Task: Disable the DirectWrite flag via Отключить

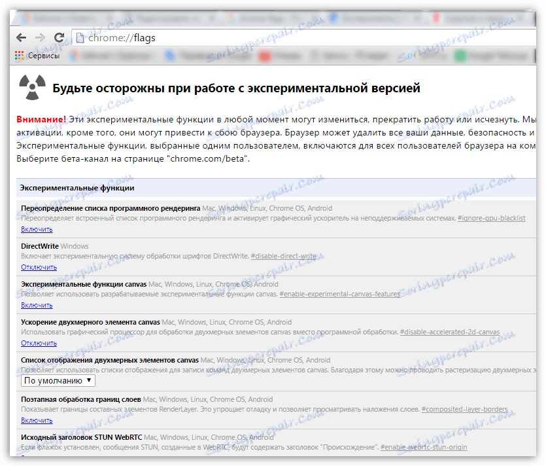Action: pos(39,267)
